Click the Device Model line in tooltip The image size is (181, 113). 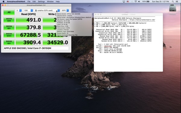[x=69, y=14]
